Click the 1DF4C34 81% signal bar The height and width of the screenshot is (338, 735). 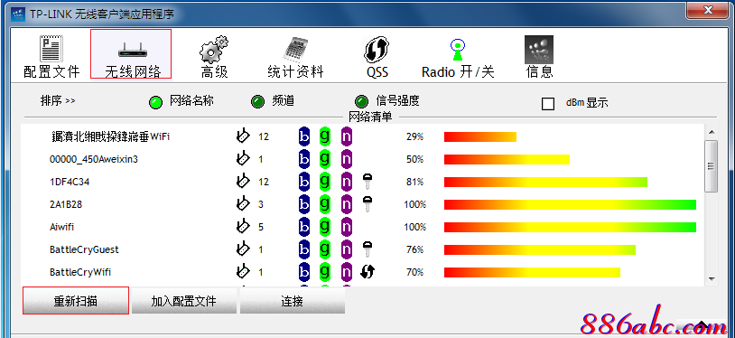tap(545, 183)
